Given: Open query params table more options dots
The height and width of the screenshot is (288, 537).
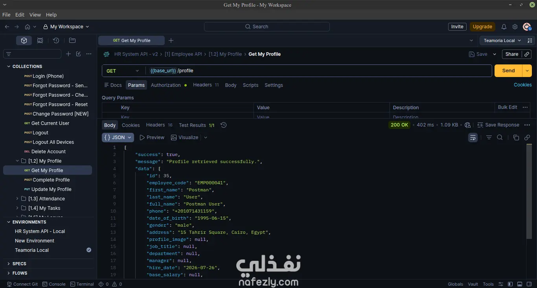Looking at the screenshot, I should [525, 107].
